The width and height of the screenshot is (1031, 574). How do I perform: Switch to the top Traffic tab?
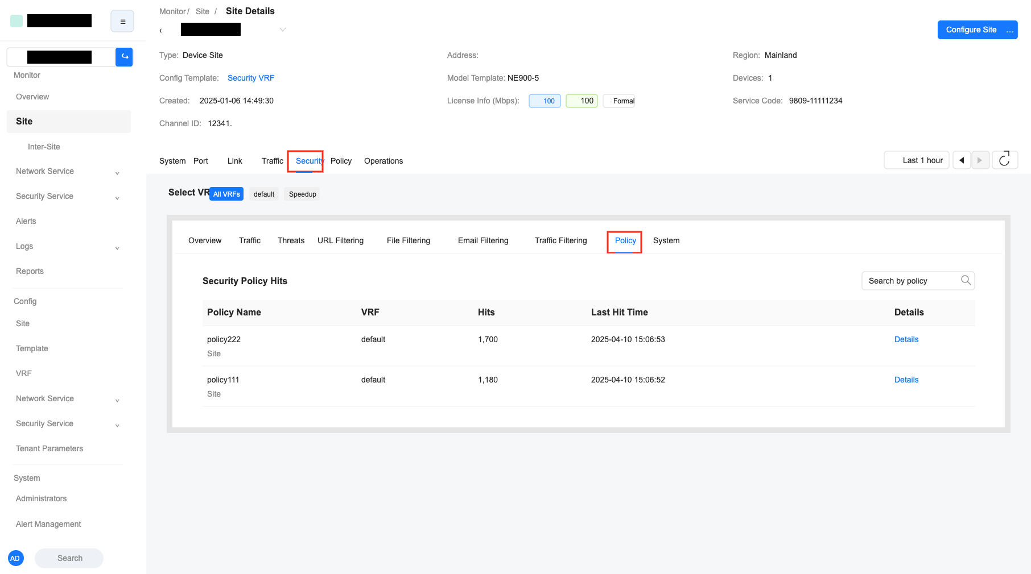tap(273, 161)
